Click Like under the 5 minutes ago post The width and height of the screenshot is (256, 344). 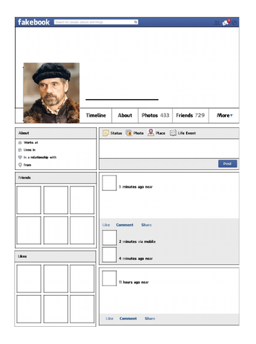click(106, 225)
